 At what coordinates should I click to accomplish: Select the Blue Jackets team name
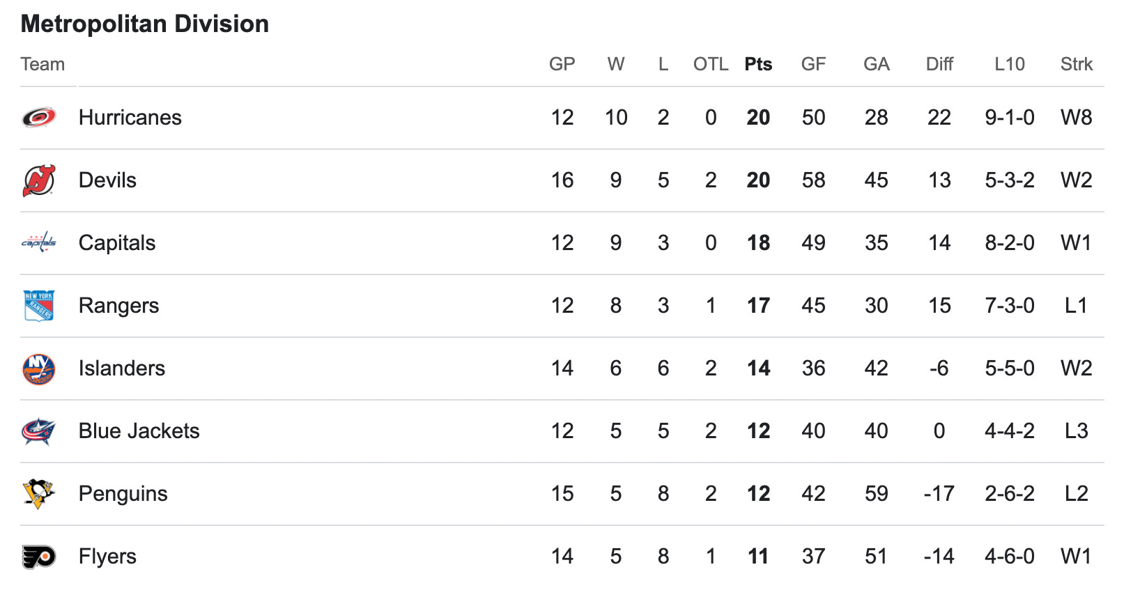point(139,431)
